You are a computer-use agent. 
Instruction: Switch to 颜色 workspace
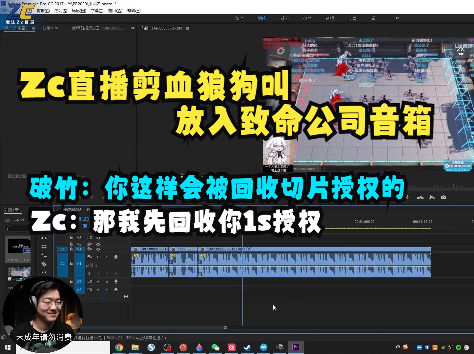284,18
